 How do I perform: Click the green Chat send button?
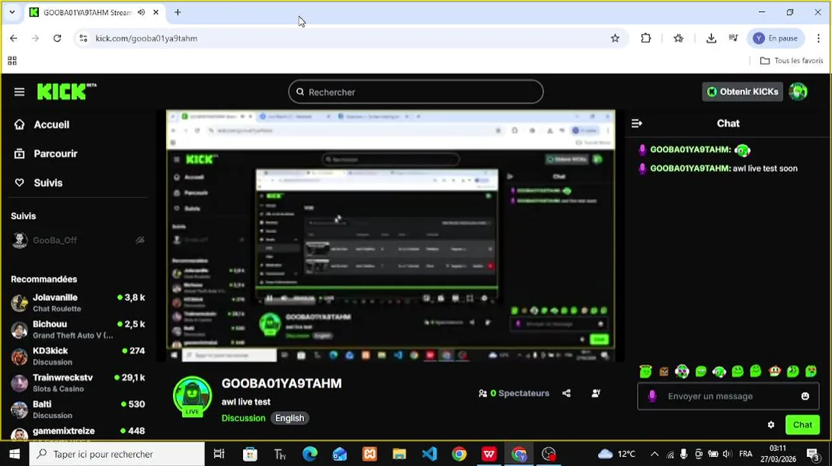pyautogui.click(x=802, y=425)
